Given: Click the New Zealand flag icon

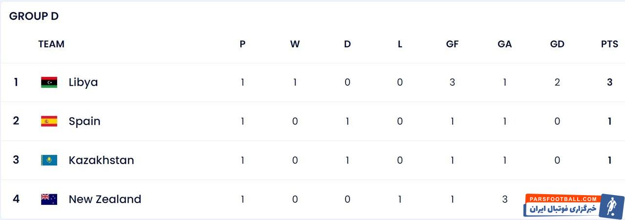Looking at the screenshot, I should (x=49, y=200).
